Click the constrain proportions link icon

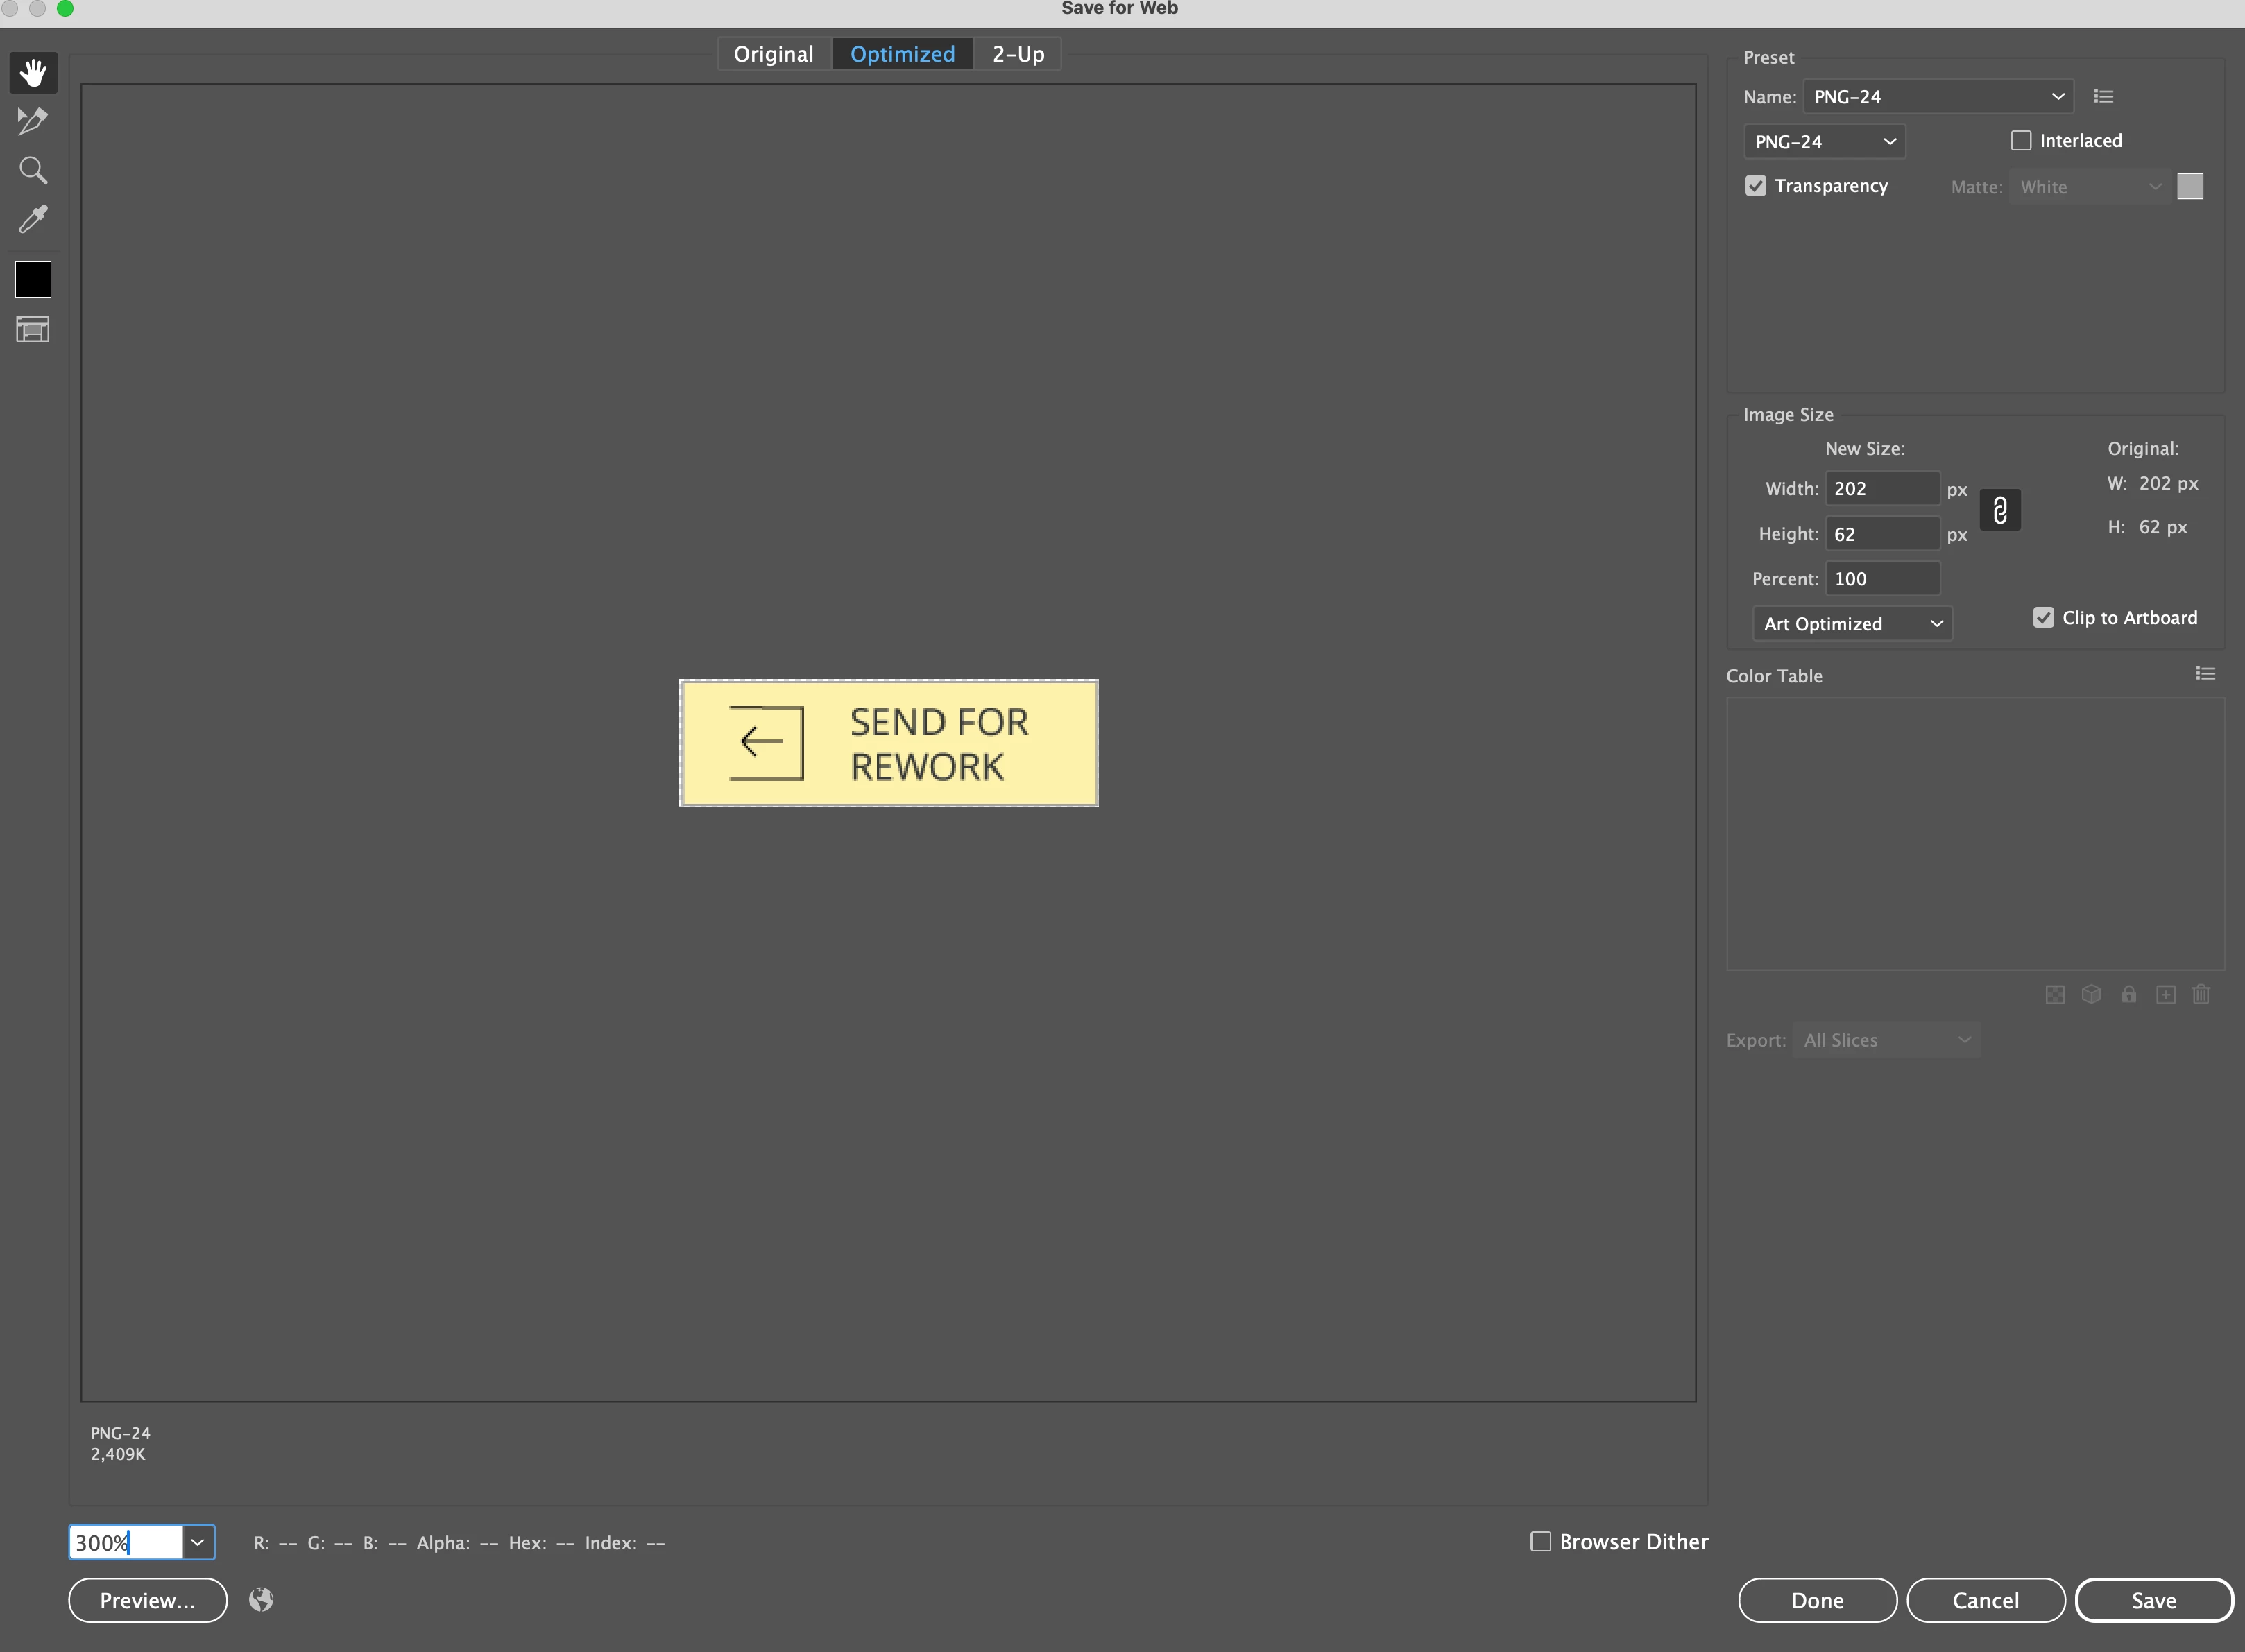coord(1999,511)
